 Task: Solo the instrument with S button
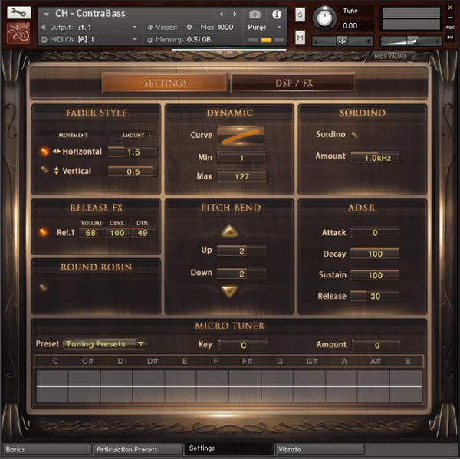pyautogui.click(x=300, y=15)
